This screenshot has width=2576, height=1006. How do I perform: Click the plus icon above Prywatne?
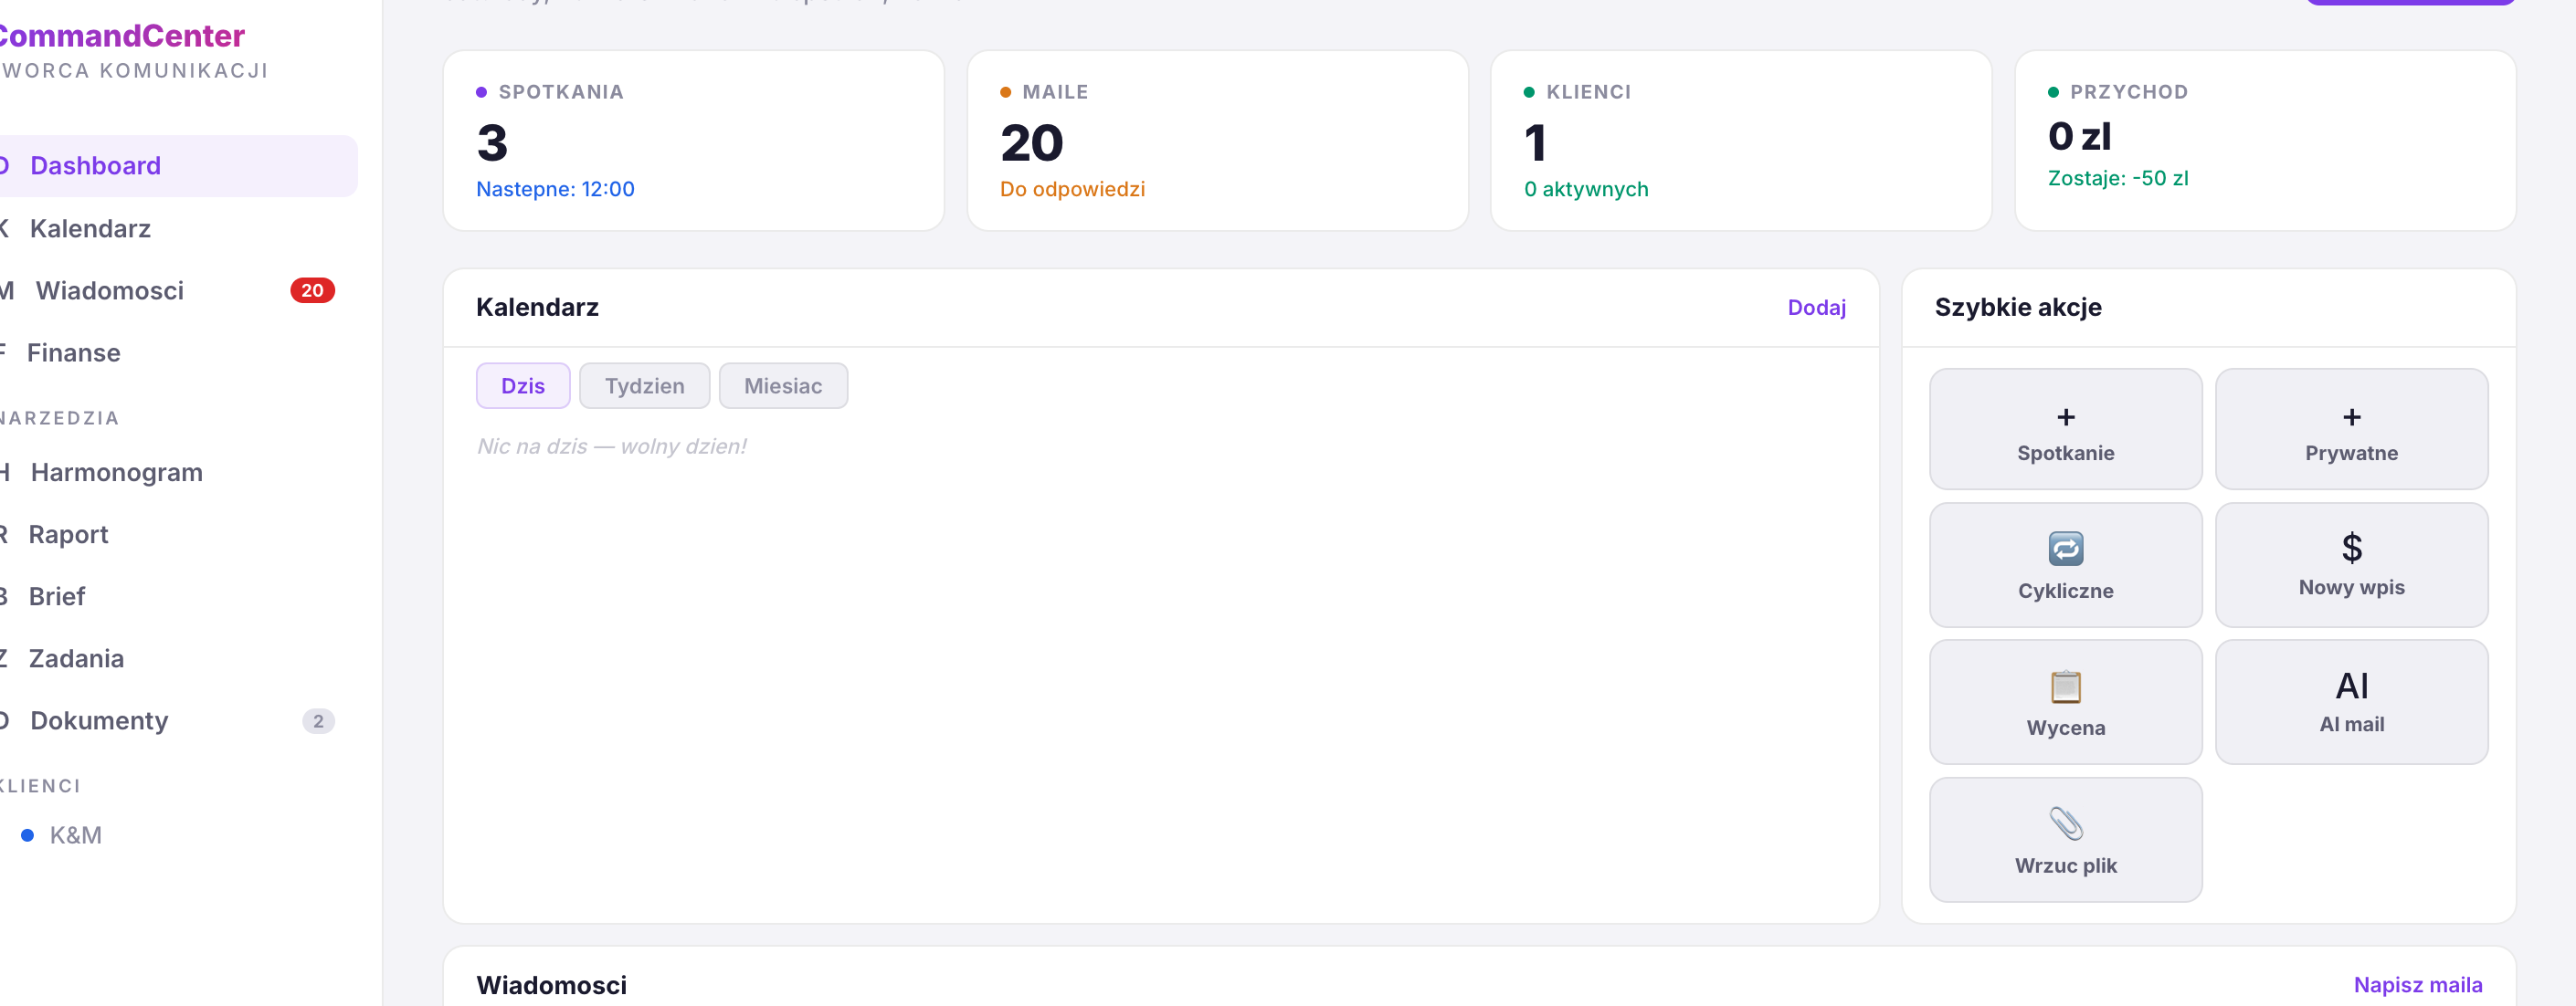point(2352,416)
